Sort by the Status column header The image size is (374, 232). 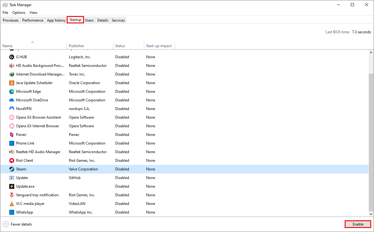[128, 45]
